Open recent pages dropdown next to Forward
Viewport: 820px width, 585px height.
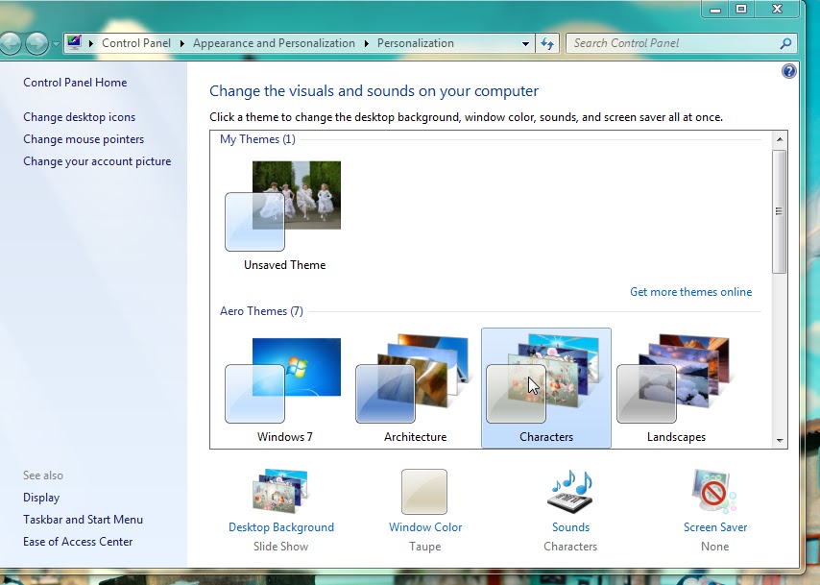[56, 44]
